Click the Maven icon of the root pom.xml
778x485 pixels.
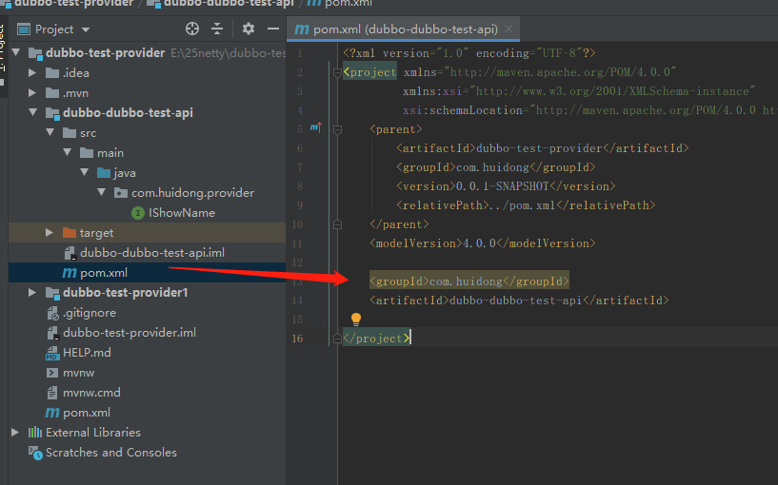52,412
